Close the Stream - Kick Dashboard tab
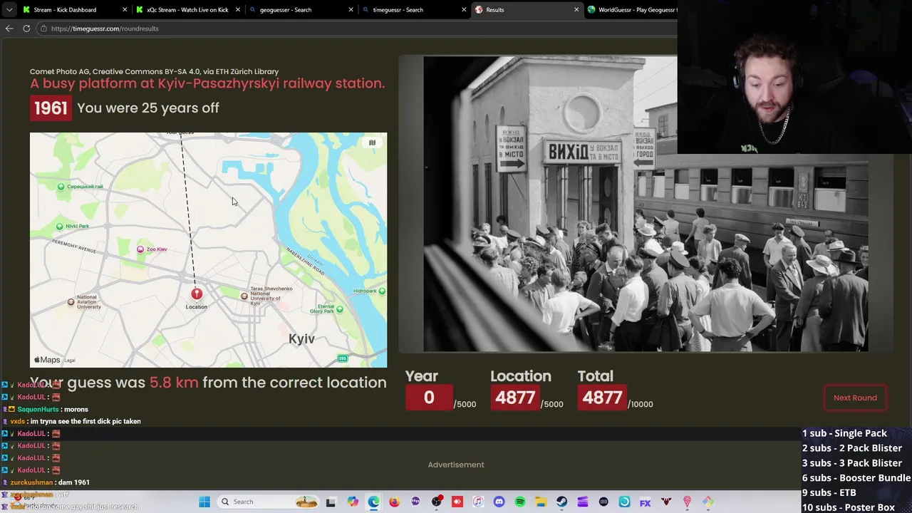This screenshot has height=513, width=912. click(125, 10)
